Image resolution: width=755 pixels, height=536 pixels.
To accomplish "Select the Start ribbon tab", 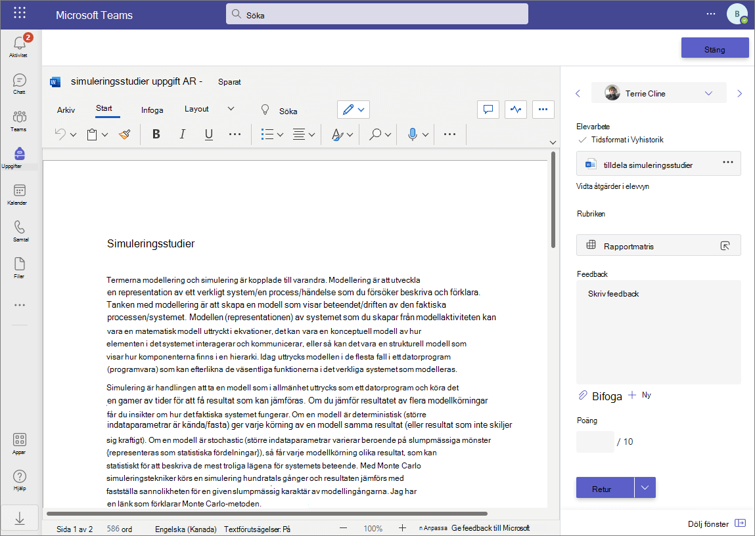I will pyautogui.click(x=104, y=109).
